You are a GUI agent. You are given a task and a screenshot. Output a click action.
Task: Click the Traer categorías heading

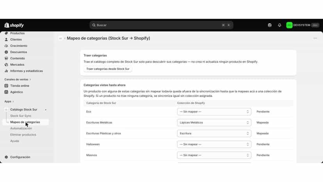(95, 55)
